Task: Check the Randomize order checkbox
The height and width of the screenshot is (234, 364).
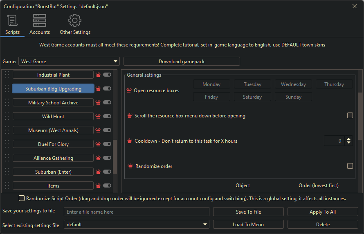Action: [x=350, y=166]
